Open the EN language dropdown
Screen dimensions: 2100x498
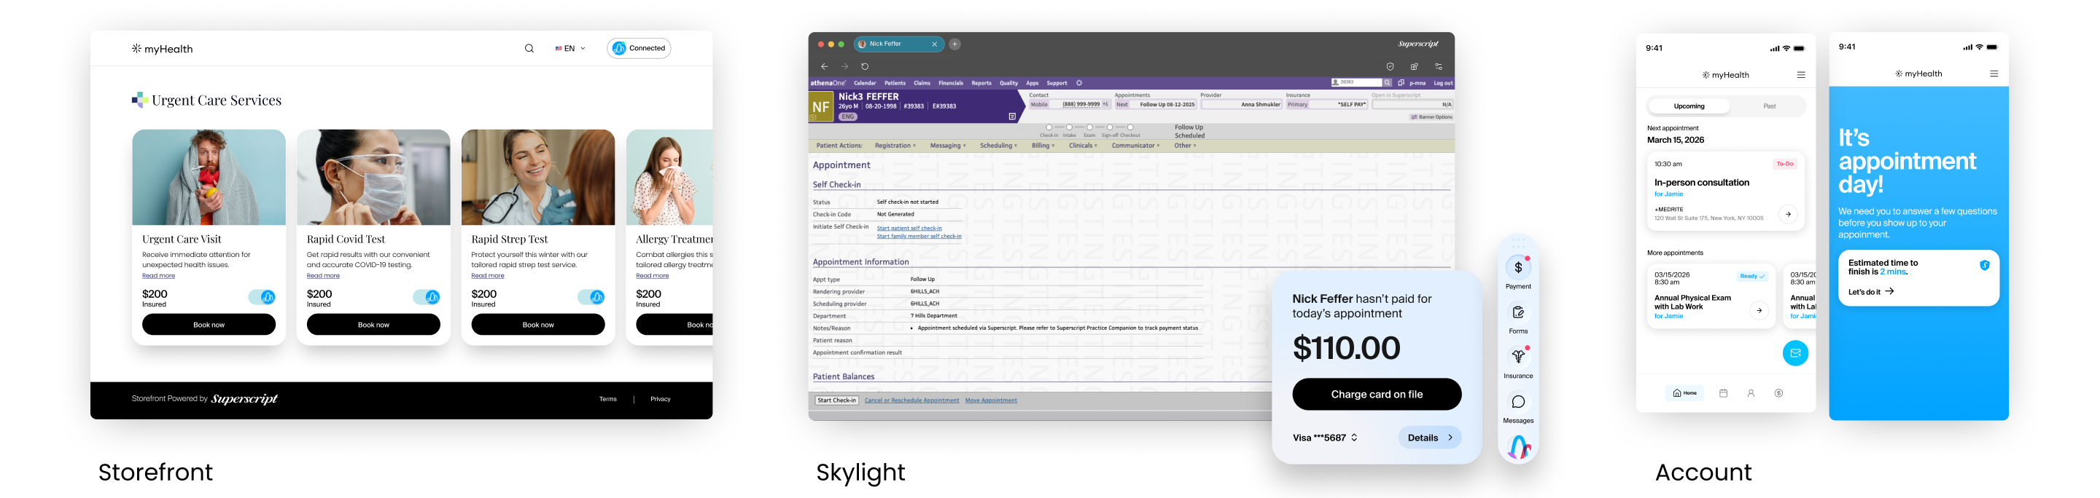(x=569, y=49)
